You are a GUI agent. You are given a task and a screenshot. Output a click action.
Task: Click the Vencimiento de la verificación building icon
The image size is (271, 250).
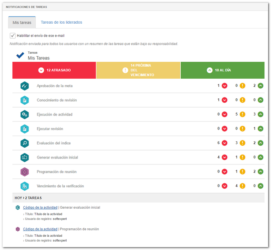coord(24,186)
